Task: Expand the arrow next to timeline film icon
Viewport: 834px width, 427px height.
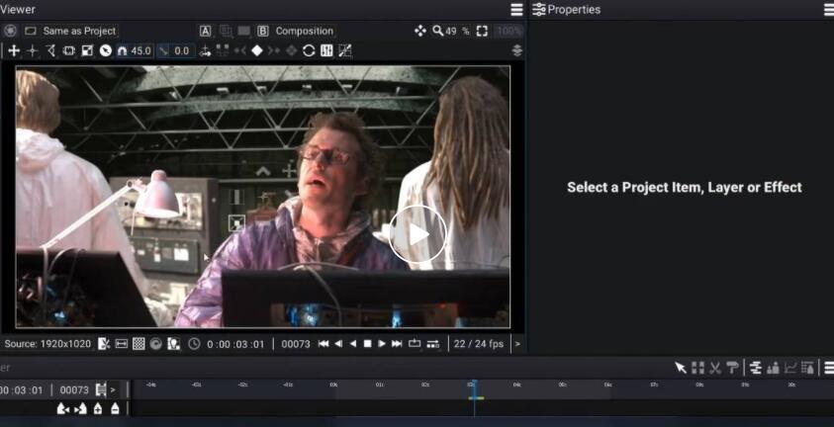Action: click(x=113, y=389)
